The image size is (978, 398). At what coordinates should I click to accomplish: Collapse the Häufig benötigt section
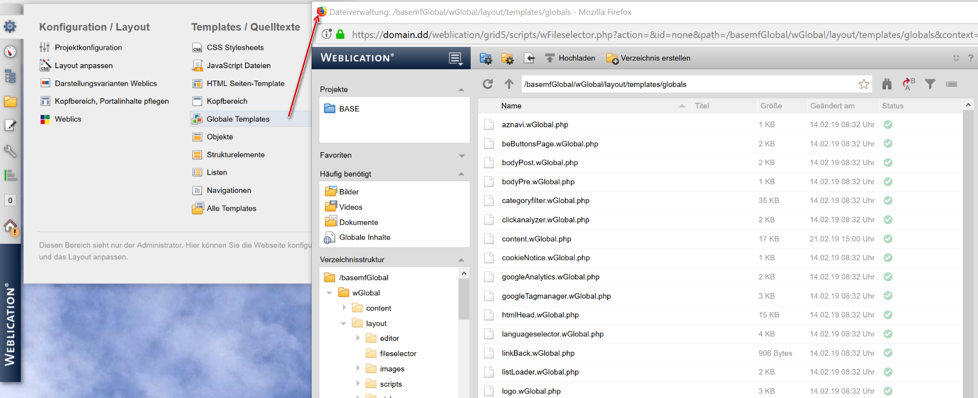tap(461, 174)
